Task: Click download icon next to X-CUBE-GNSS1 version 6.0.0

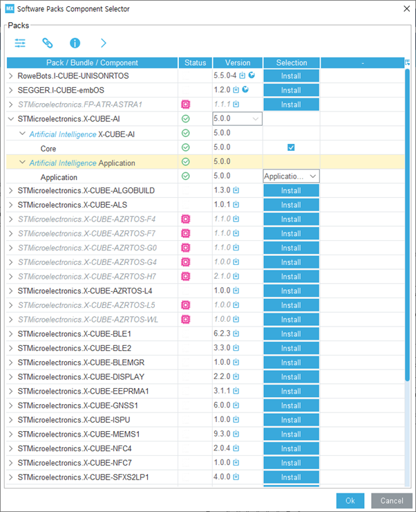Action: 236,405
